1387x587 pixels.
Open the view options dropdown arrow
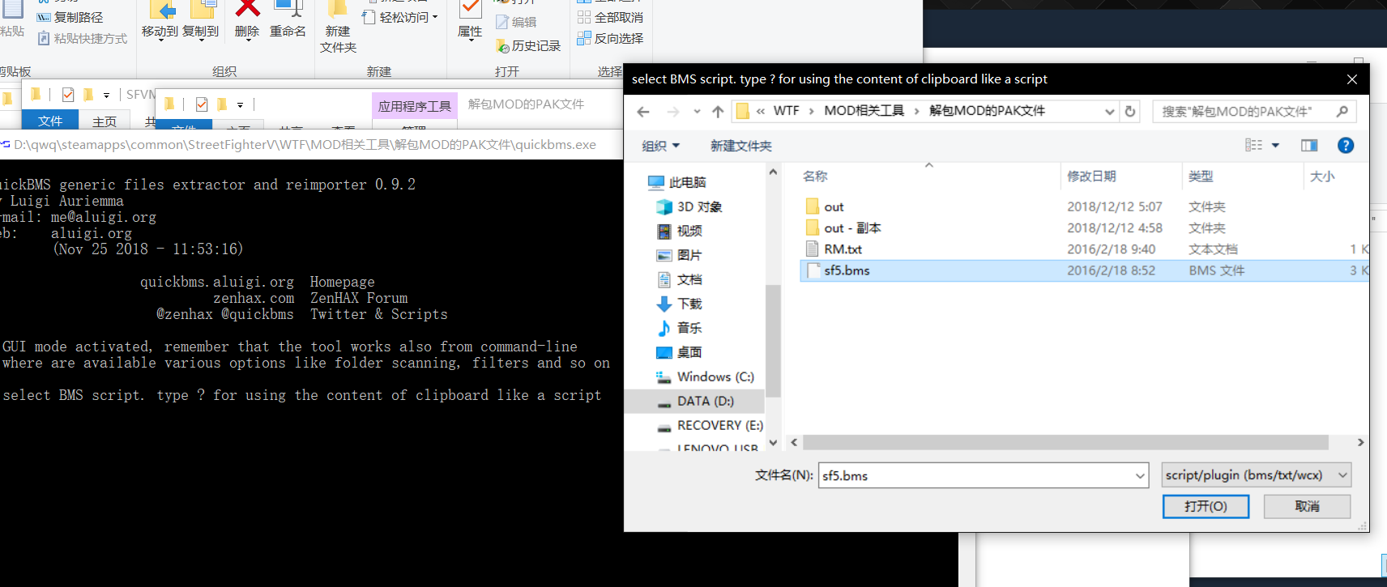point(1275,146)
